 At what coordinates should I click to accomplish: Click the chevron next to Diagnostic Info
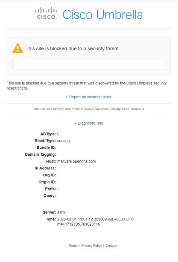(76, 123)
